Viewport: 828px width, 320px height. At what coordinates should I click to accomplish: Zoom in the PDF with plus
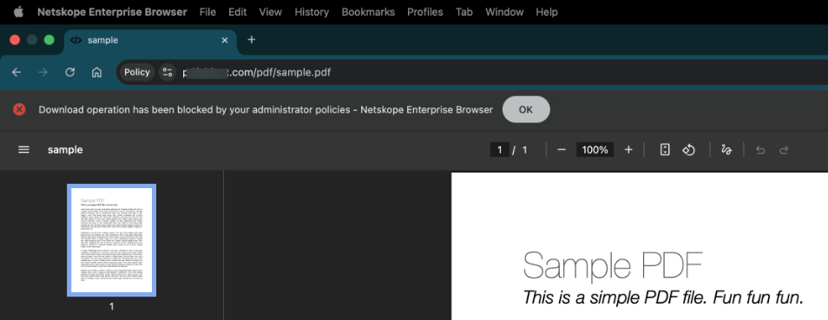[628, 150]
